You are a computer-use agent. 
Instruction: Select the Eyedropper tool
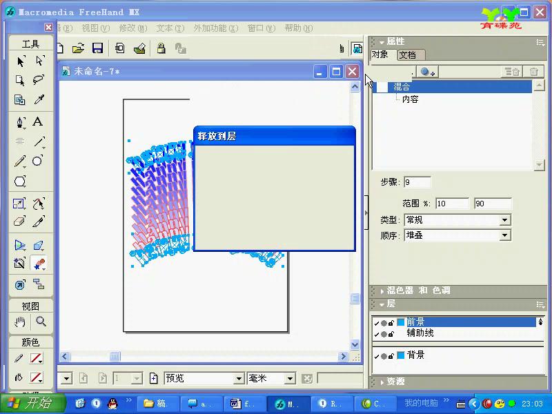tap(39, 99)
